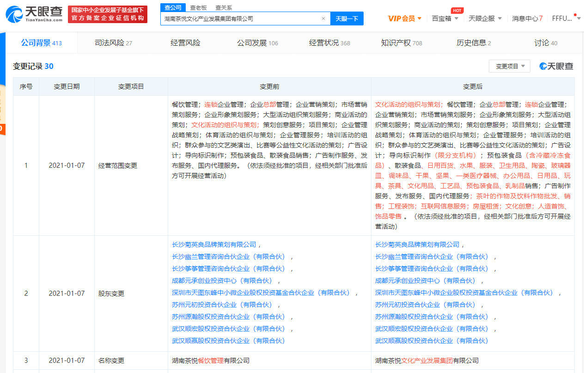584x373 pixels.
Task: Click the company name search input field
Action: (x=240, y=19)
